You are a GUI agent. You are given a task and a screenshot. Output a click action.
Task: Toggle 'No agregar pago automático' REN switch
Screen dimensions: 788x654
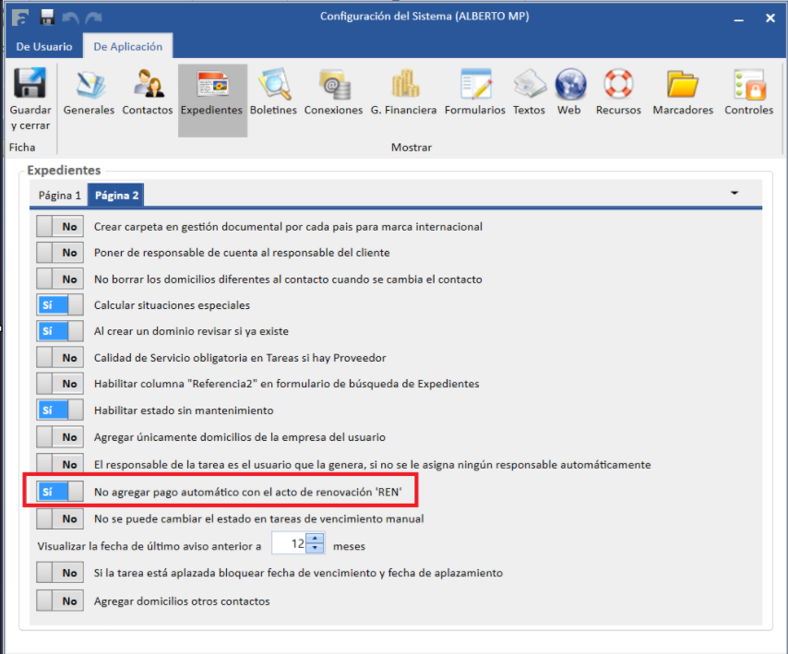[59, 492]
